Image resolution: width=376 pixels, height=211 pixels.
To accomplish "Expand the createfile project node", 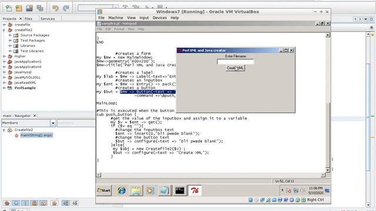I will pyautogui.click(x=4, y=25).
